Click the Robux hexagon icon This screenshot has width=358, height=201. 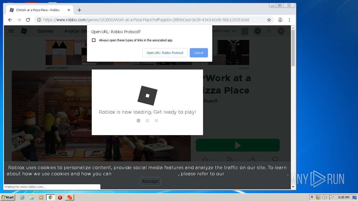tap(257, 31)
